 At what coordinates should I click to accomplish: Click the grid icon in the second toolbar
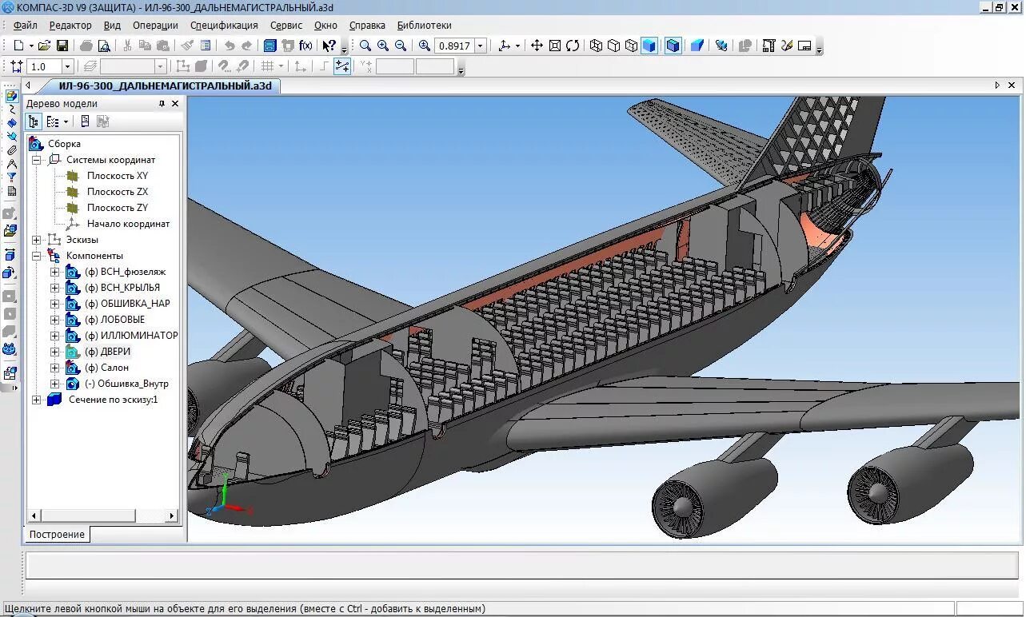(x=267, y=66)
